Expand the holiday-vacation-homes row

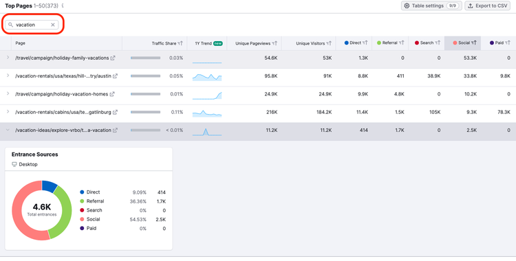8,93
